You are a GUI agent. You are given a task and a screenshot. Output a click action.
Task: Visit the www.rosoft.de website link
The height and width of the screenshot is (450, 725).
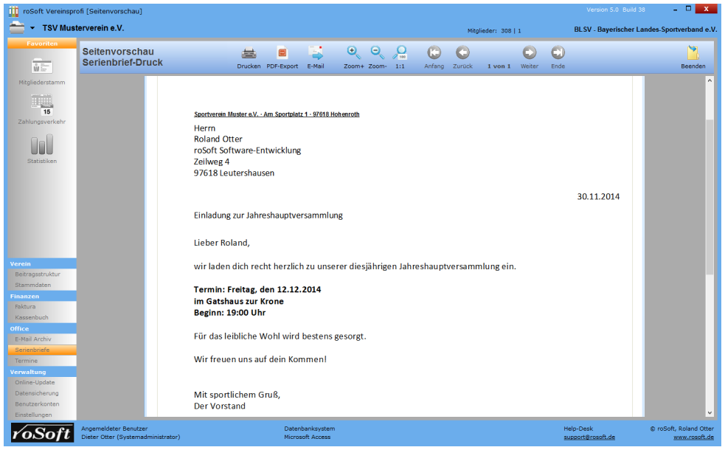693,437
